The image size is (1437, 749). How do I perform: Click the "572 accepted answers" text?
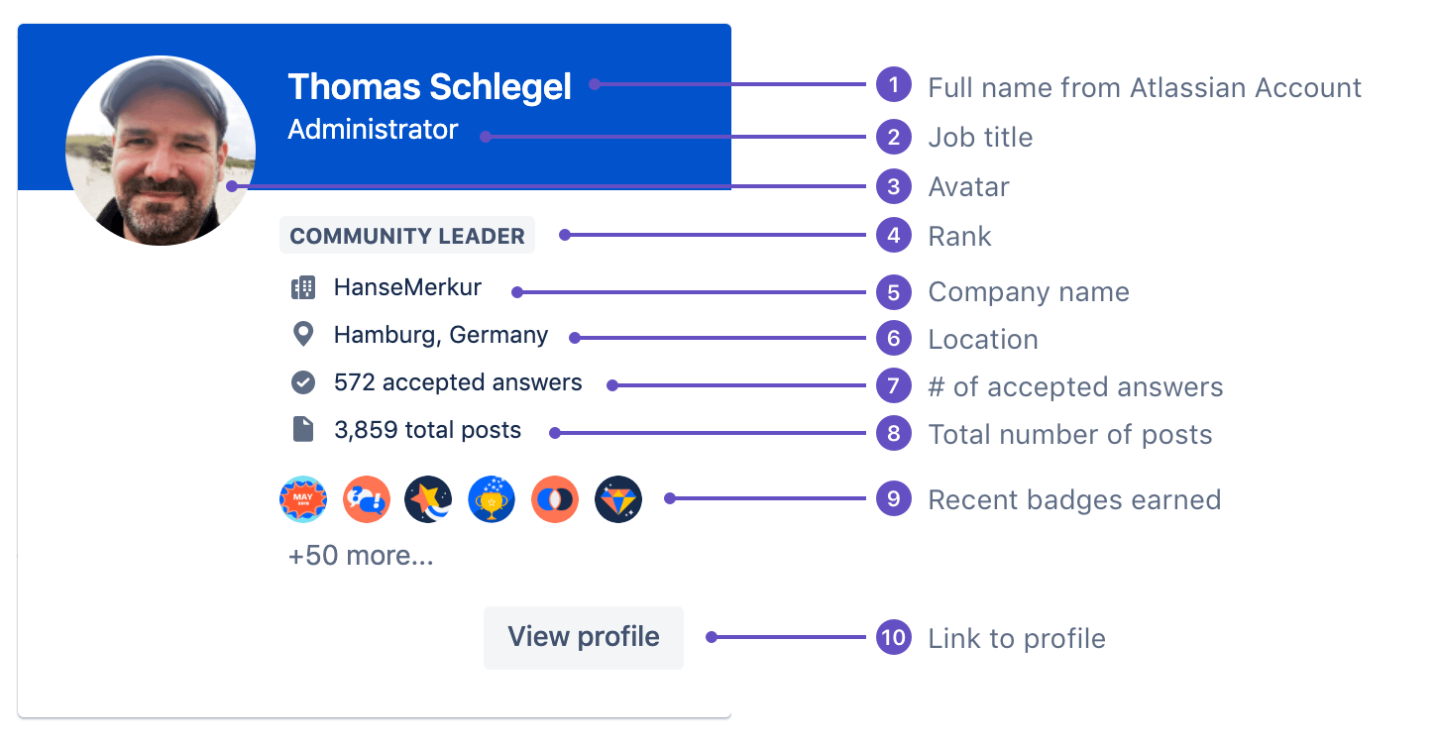[458, 382]
